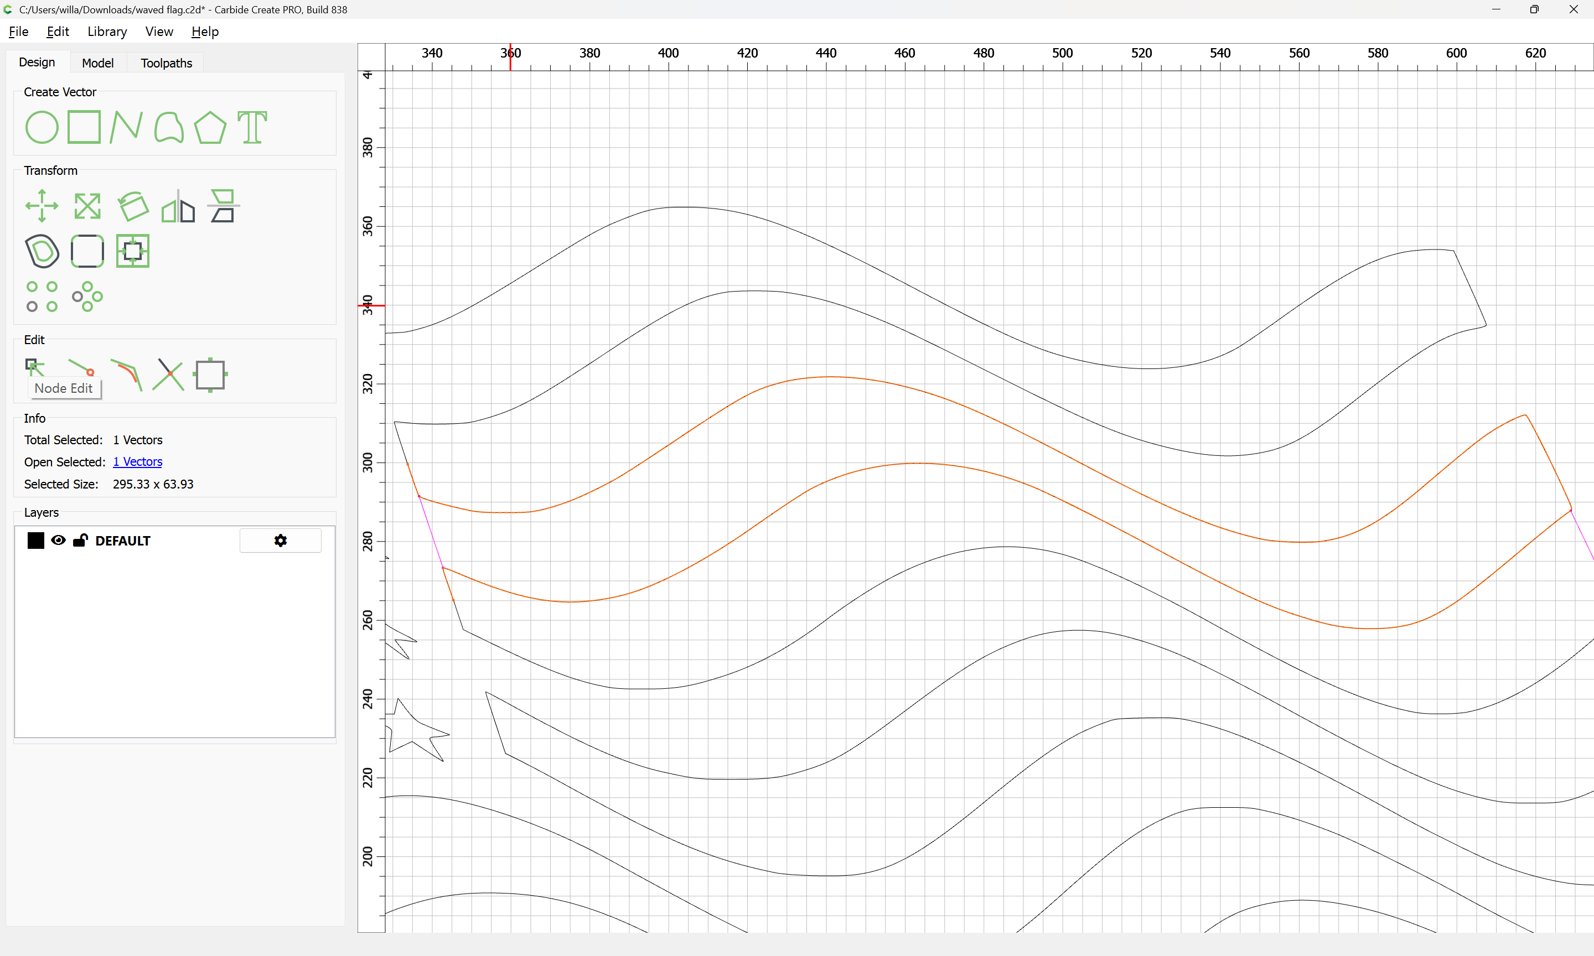Select the Circle vector tool
Viewport: 1594px width, 956px height.
[42, 127]
